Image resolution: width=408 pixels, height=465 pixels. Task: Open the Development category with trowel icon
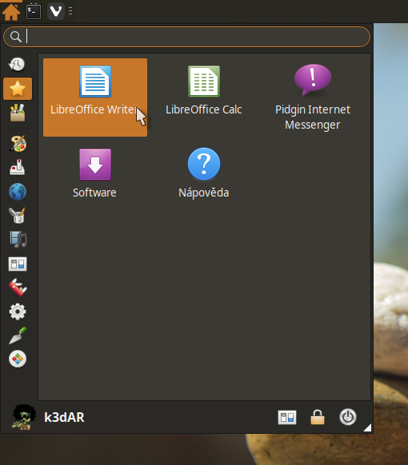pyautogui.click(x=18, y=336)
